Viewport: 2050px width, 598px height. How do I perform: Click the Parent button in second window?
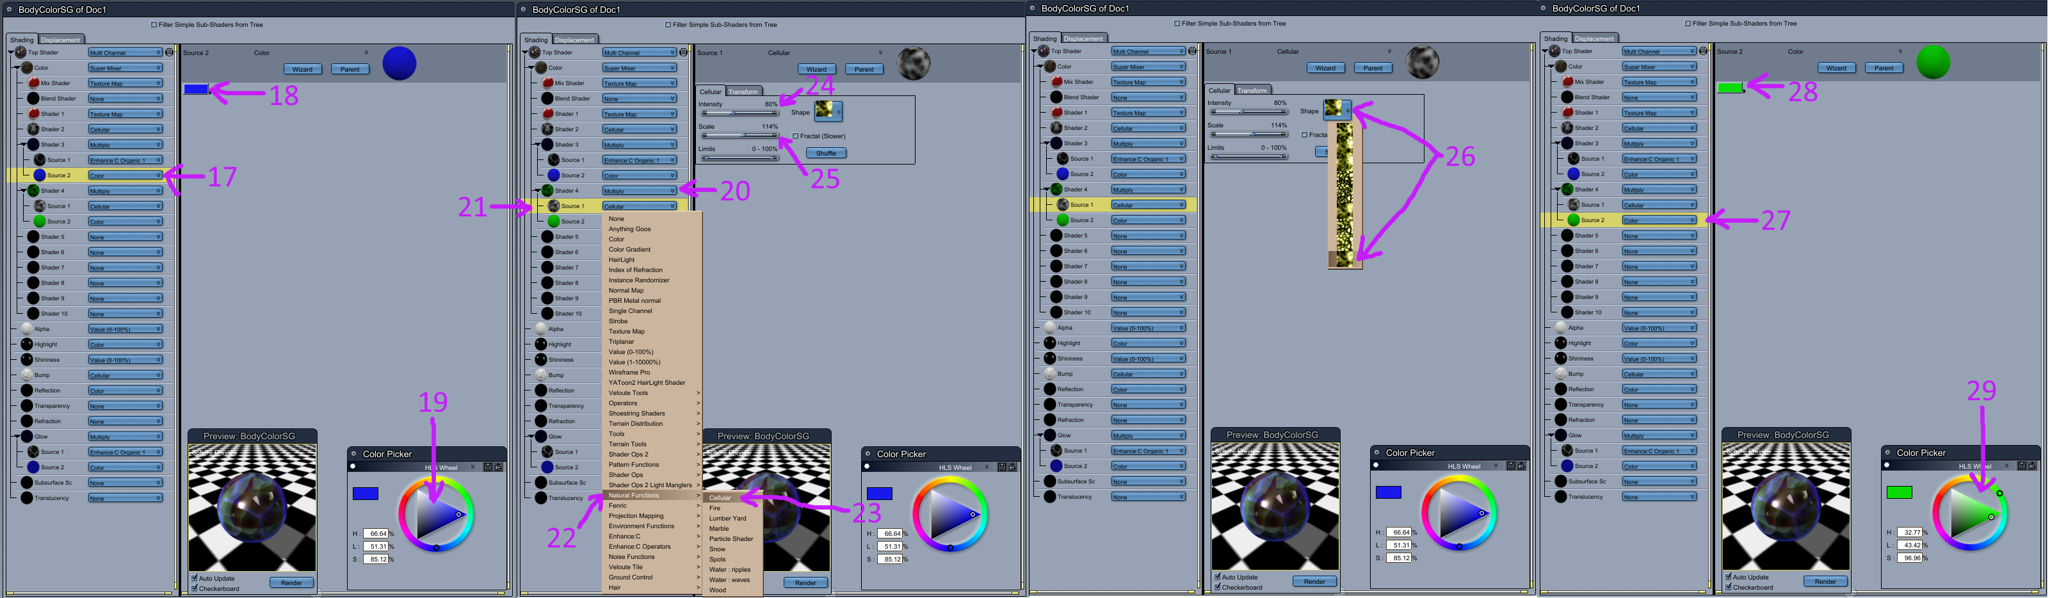click(x=864, y=69)
